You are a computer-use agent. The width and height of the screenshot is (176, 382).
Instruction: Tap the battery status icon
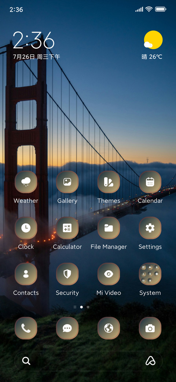(161, 10)
